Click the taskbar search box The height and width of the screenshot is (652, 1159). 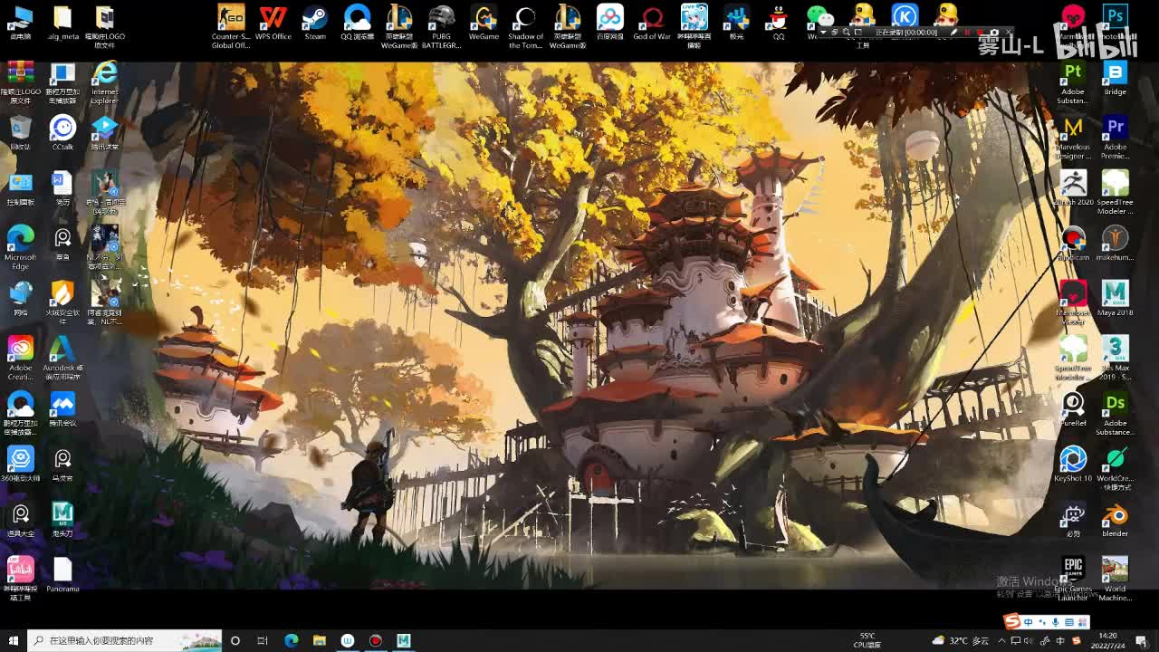pos(125,640)
